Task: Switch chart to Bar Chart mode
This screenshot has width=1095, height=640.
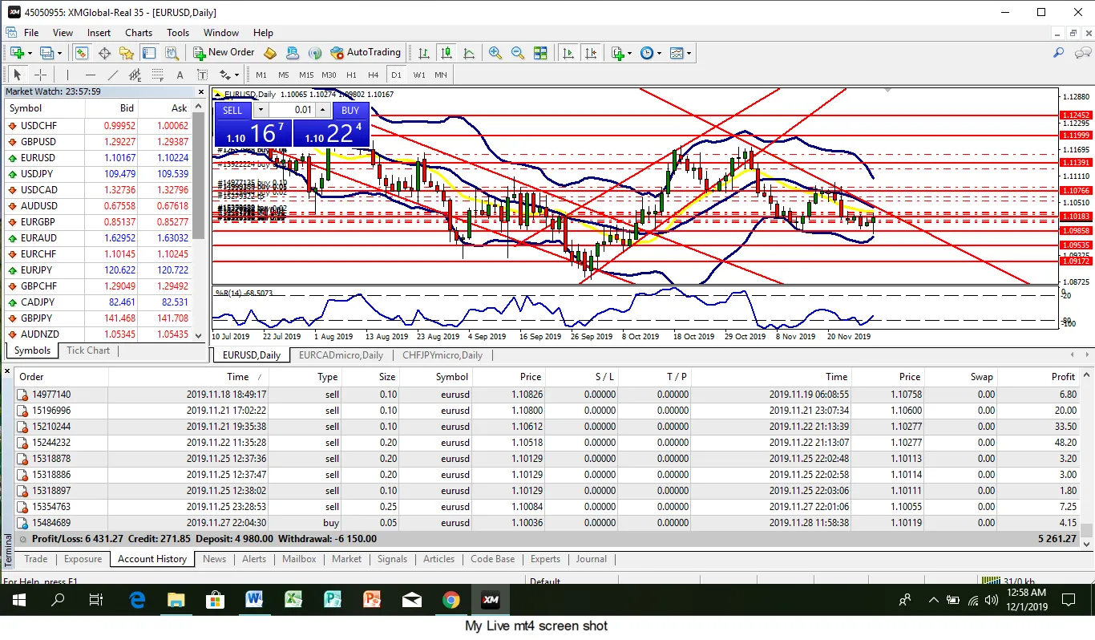Action: tap(423, 53)
